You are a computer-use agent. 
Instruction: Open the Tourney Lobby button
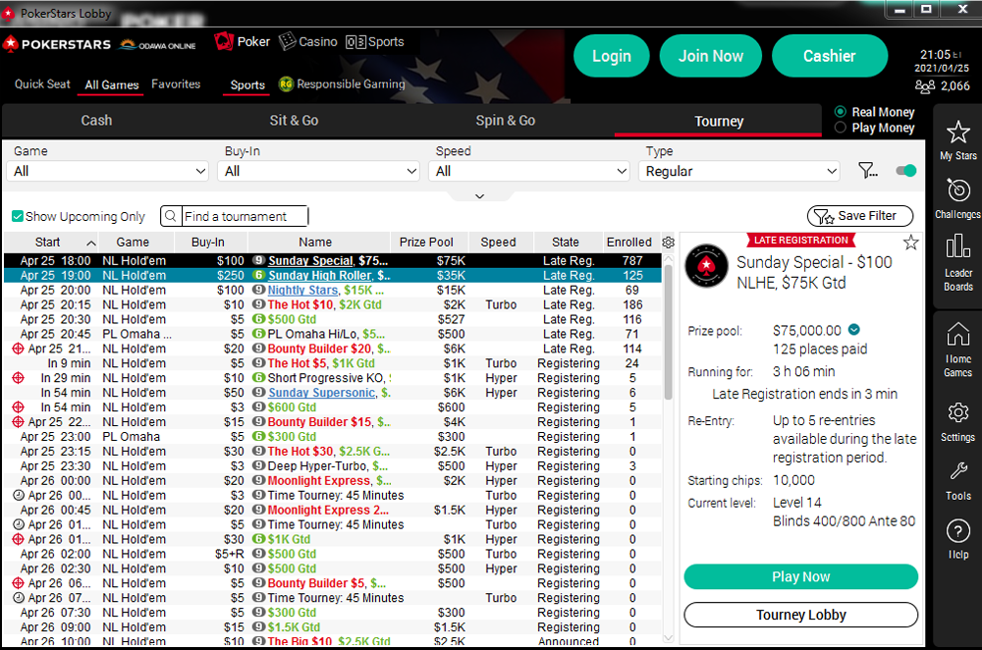click(x=801, y=615)
